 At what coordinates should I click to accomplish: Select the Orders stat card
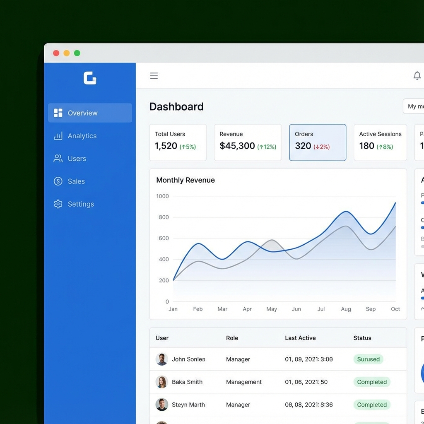pyautogui.click(x=318, y=142)
